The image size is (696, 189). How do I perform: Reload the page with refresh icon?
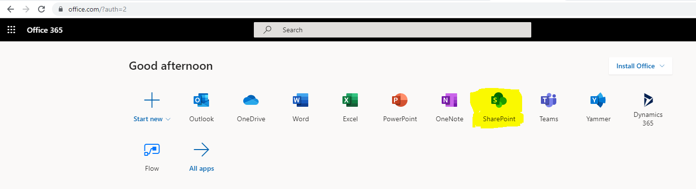(x=41, y=9)
